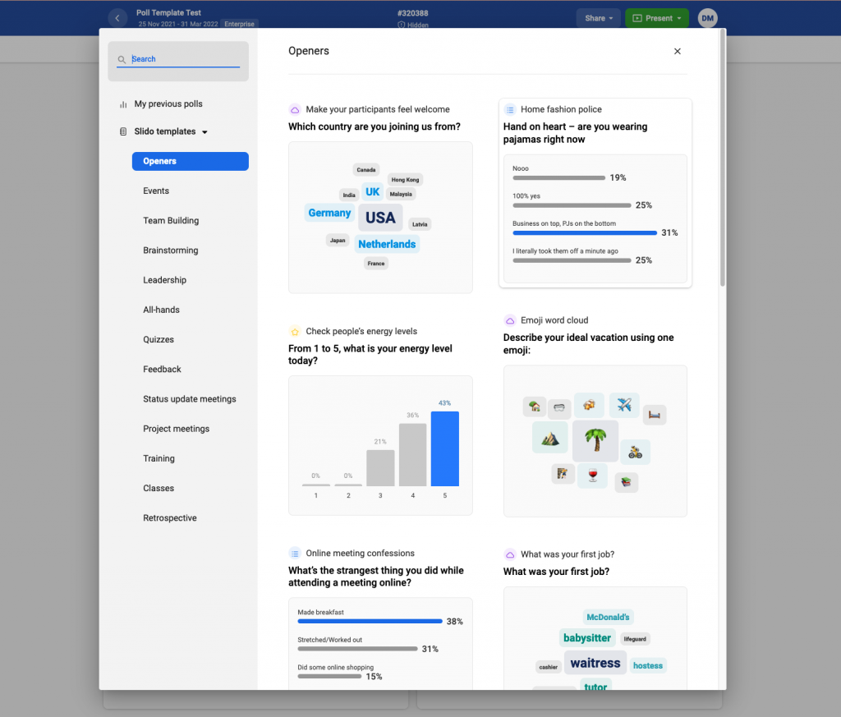841x717 pixels.
Task: Click the poll icon beside 'Online meeting confessions'
Action: pos(293,552)
